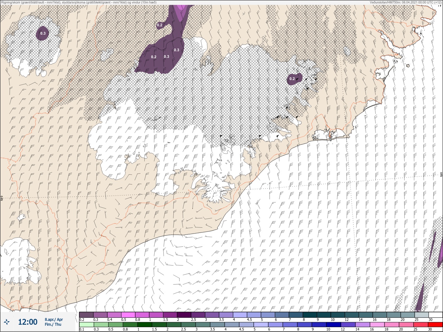Pick the pale green first swatch of lower legend
The width and height of the screenshot is (443, 332).
pyautogui.click(x=86, y=325)
